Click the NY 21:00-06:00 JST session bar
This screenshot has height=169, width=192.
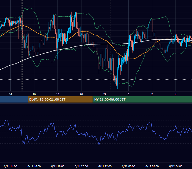pyautogui.click(x=142, y=99)
